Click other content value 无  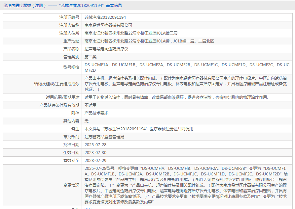point(87,121)
